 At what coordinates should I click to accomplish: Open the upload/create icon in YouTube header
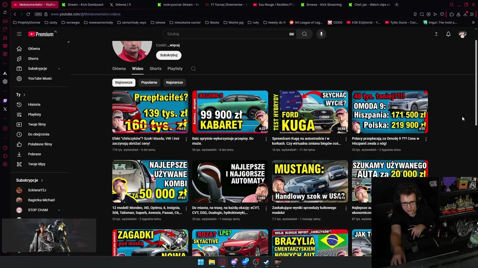tap(436, 34)
